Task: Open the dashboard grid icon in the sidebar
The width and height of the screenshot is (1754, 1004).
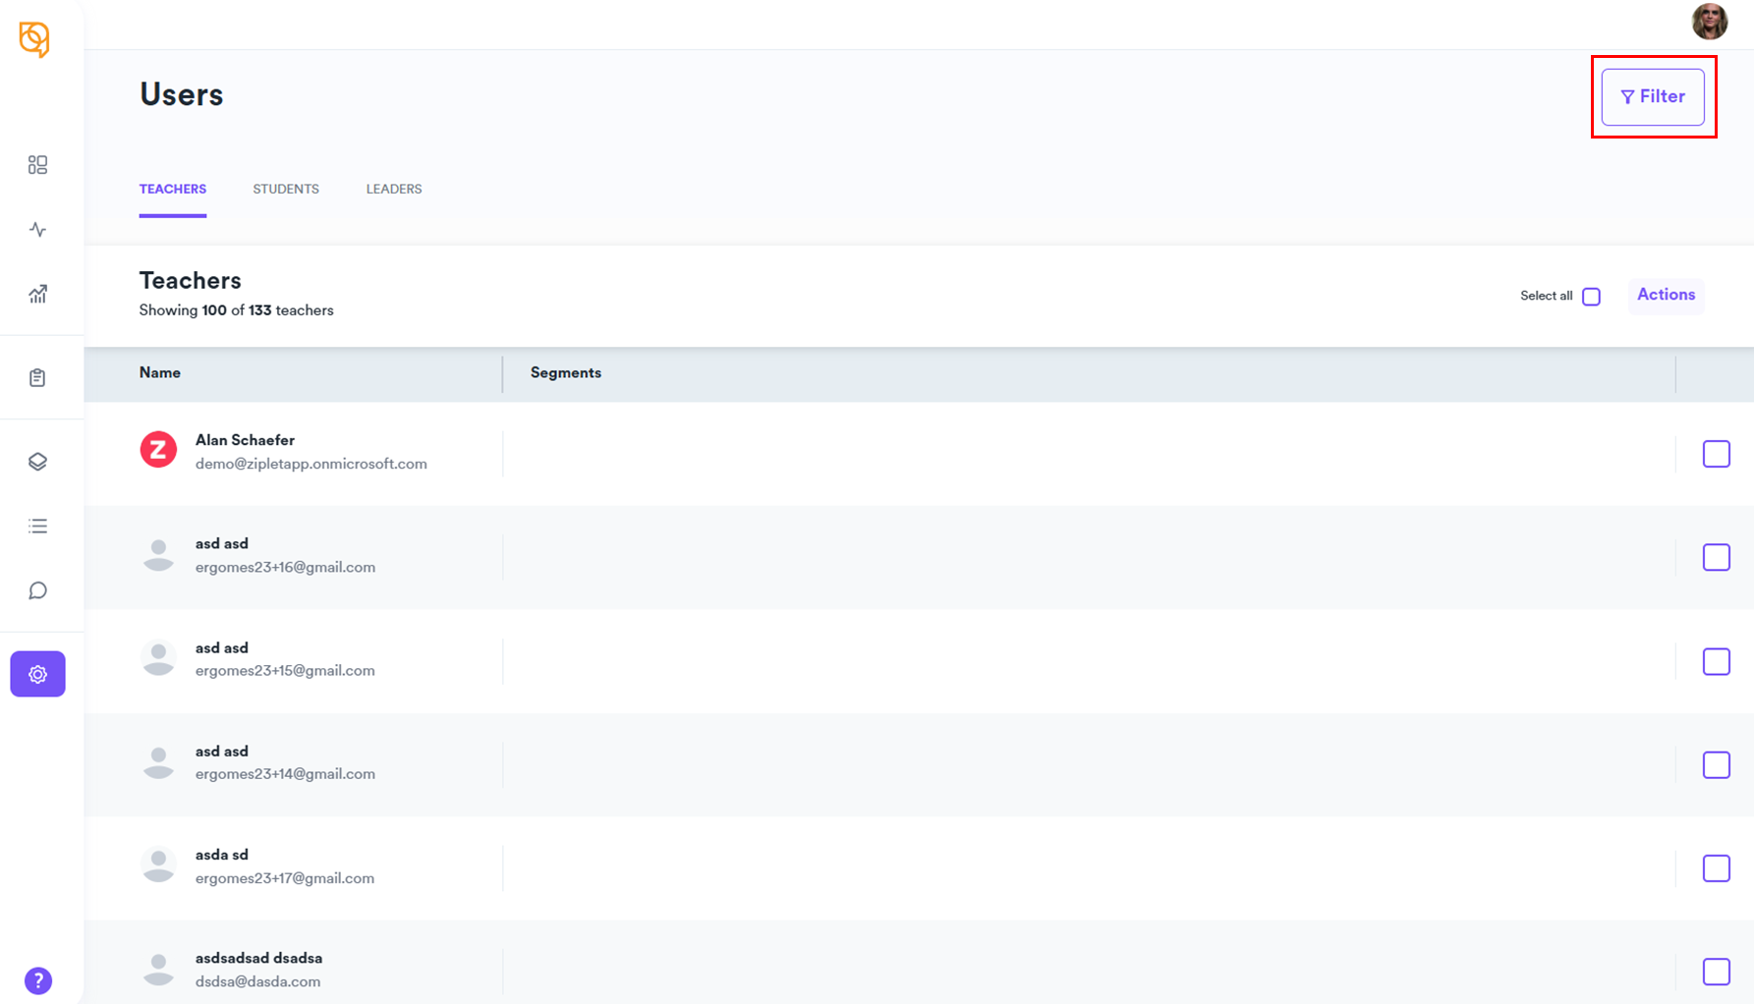Action: (x=37, y=165)
